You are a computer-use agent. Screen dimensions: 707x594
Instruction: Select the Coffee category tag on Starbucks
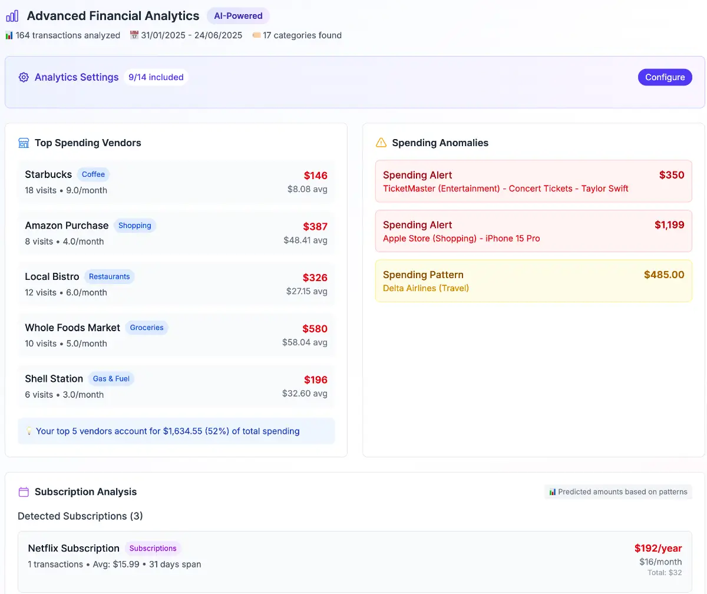coord(93,174)
